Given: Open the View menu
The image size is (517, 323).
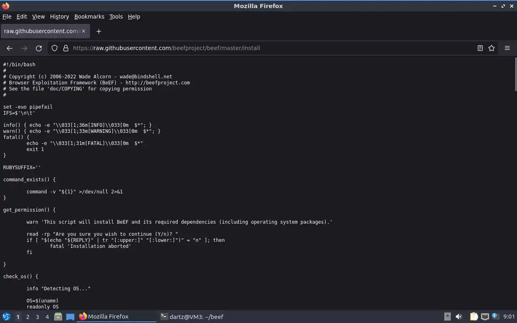Looking at the screenshot, I should tap(38, 17).
